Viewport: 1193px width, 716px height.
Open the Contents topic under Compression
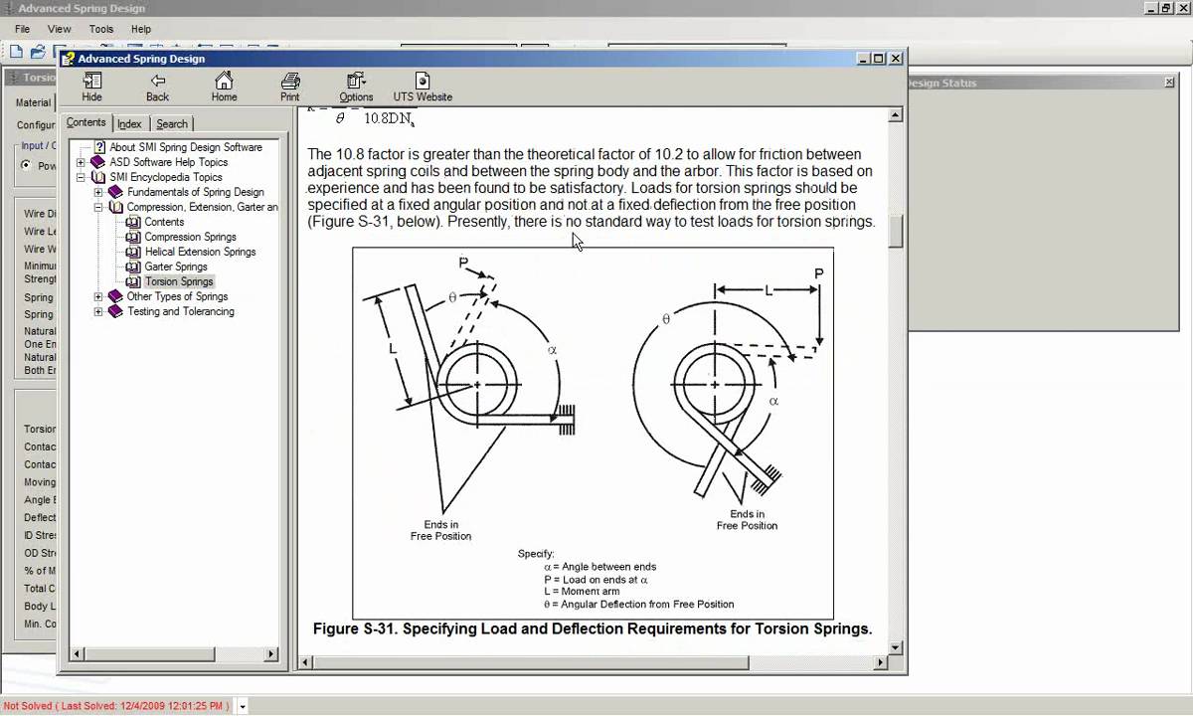click(x=164, y=222)
